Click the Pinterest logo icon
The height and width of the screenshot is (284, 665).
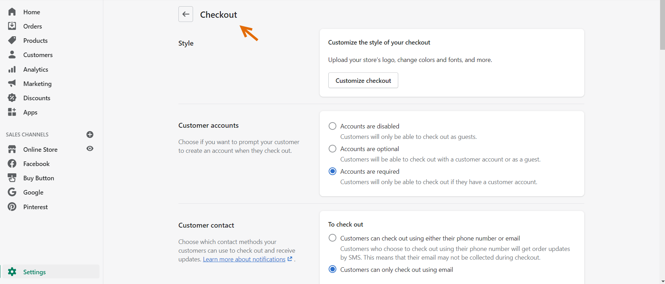12,207
